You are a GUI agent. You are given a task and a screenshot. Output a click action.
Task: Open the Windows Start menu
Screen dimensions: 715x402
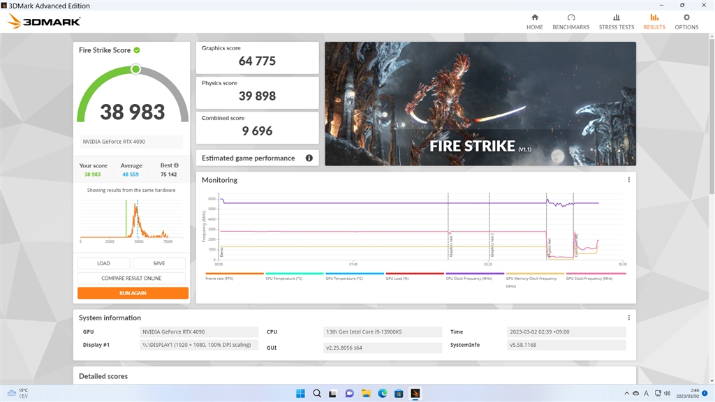300,394
